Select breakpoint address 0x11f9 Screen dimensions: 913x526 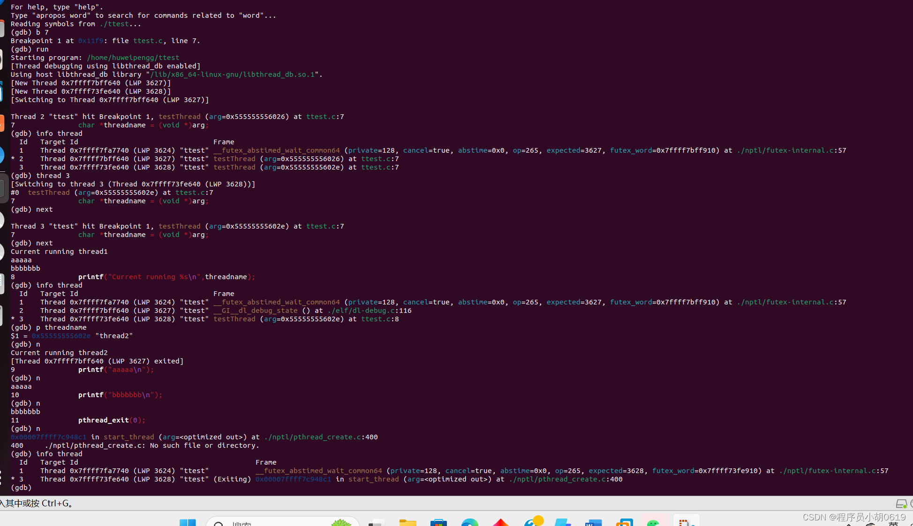pos(91,41)
